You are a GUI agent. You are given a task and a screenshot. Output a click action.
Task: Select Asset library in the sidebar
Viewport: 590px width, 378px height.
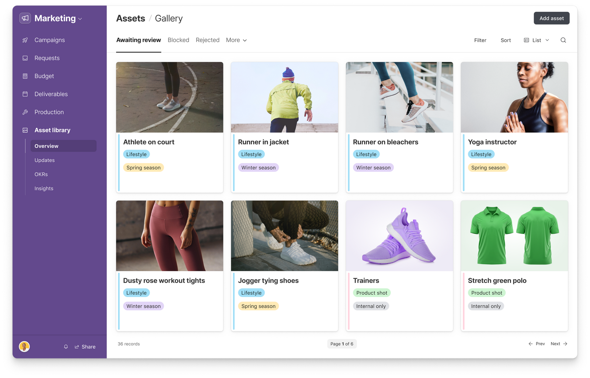[x=52, y=130]
